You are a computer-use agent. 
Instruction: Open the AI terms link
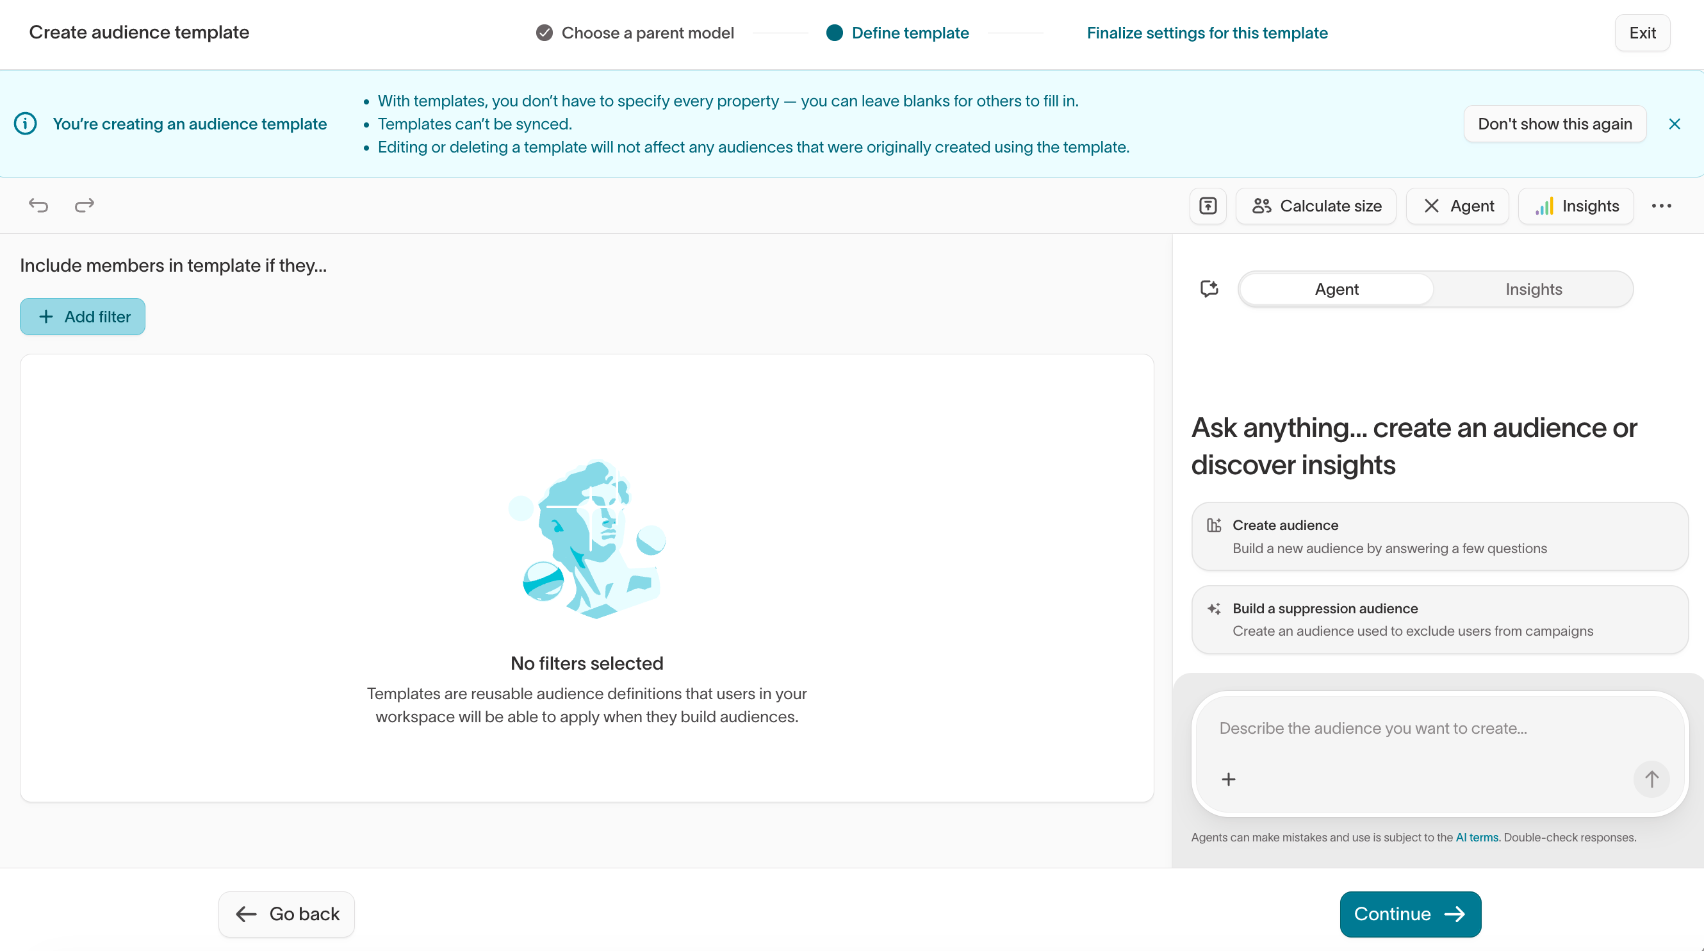(1478, 838)
